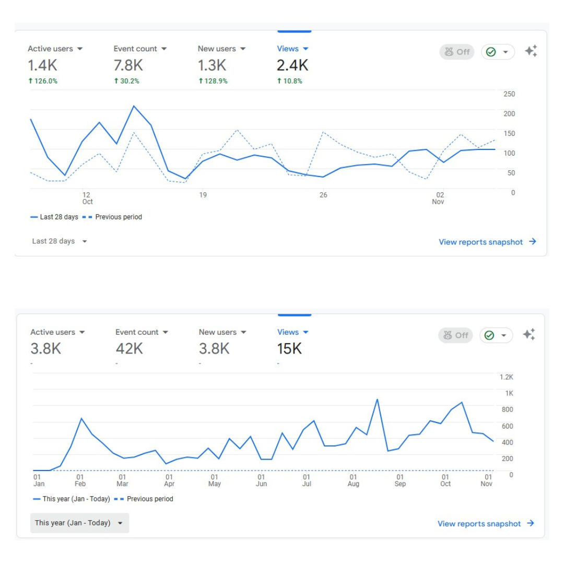Image resolution: width=564 pixels, height=564 pixels.
Task: Open Insights sparkle icon in yearly card
Action: pos(528,335)
